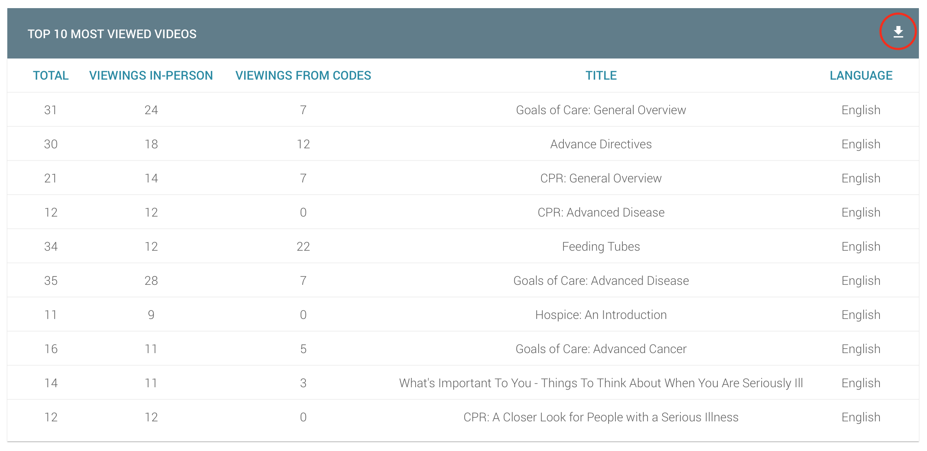The width and height of the screenshot is (927, 451).
Task: Click the 22 viewings from codes cell
Action: click(303, 247)
